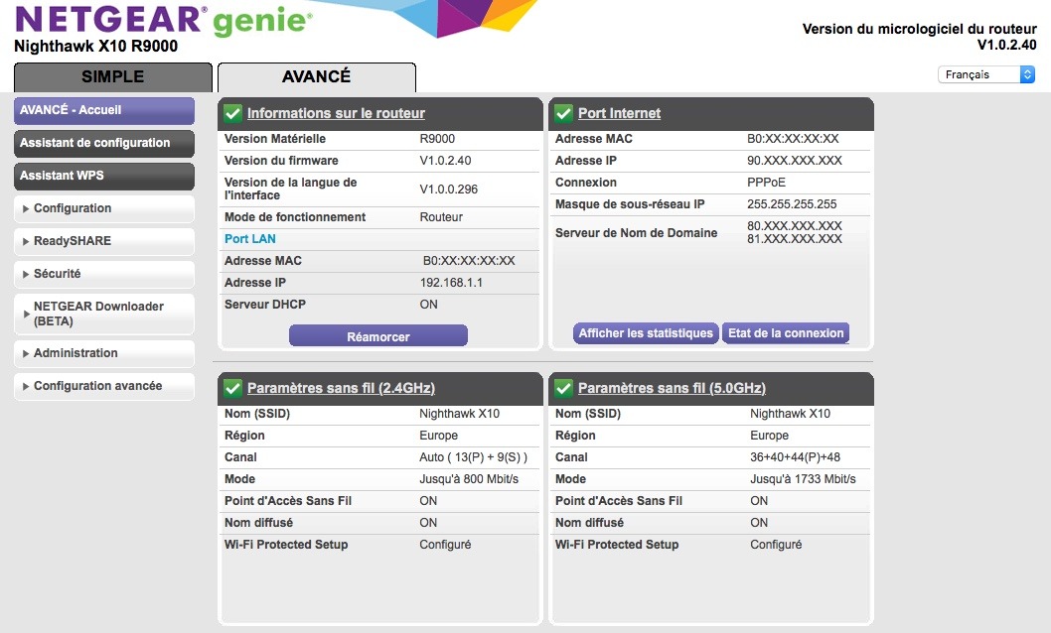
Task: Select AVANCÉ - Accueil in sidebar
Action: tap(104, 110)
